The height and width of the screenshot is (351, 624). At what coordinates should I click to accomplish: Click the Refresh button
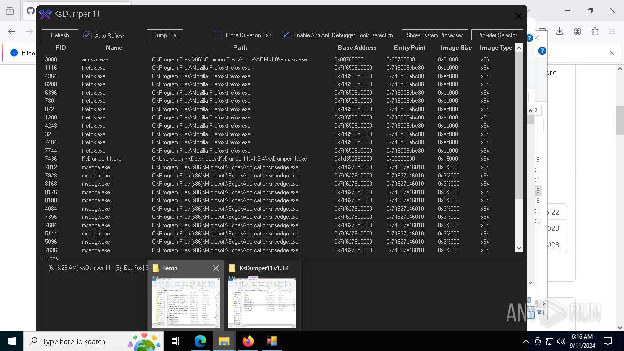(60, 35)
